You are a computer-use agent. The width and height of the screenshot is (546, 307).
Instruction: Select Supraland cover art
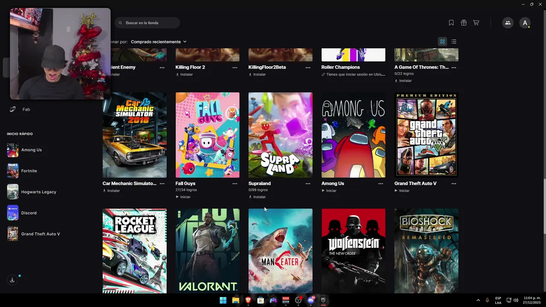point(280,135)
